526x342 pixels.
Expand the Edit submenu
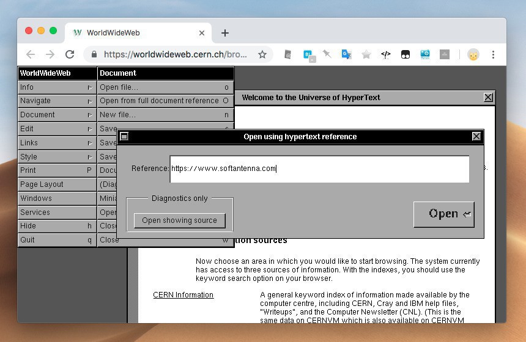57,129
